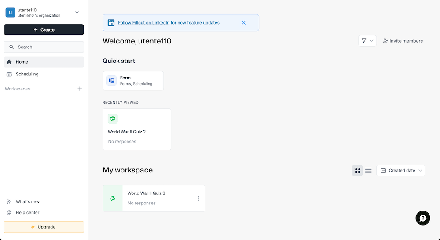Click the Create button
The image size is (440, 240).
pos(44,30)
